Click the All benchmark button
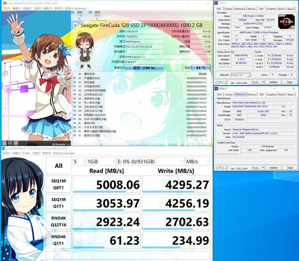The width and height of the screenshot is (299, 261). pyautogui.click(x=58, y=166)
